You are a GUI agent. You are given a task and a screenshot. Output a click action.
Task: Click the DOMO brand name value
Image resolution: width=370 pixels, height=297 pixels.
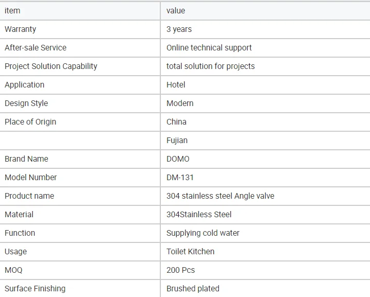pyautogui.click(x=178, y=159)
